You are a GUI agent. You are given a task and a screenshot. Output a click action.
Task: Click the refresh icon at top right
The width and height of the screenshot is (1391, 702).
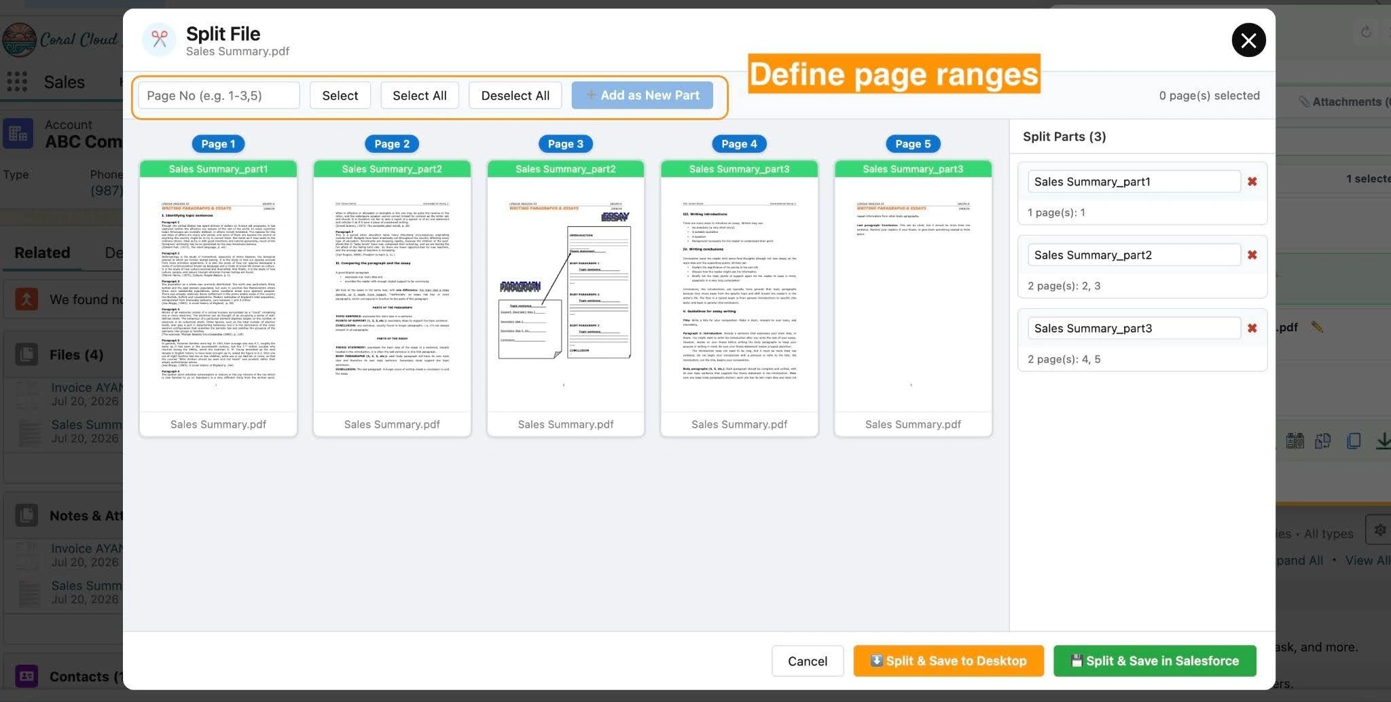coord(1366,32)
